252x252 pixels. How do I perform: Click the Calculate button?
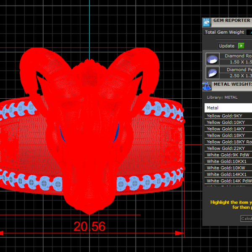pyautogui.click(x=246, y=218)
